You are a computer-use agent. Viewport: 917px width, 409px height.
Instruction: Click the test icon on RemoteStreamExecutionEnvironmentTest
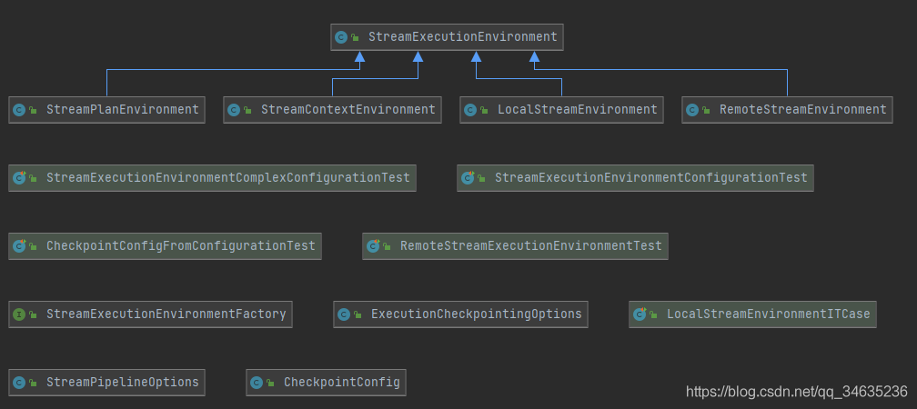click(x=373, y=246)
